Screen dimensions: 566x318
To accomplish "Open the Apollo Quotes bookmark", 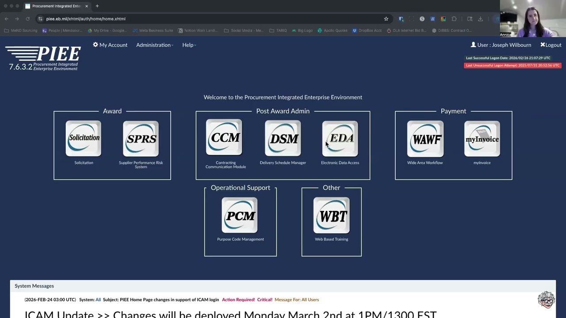I will 333,30.
